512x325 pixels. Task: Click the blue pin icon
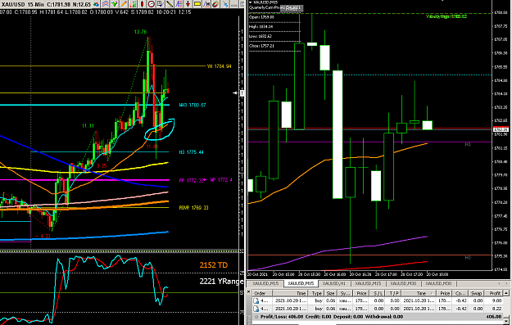point(225,4)
